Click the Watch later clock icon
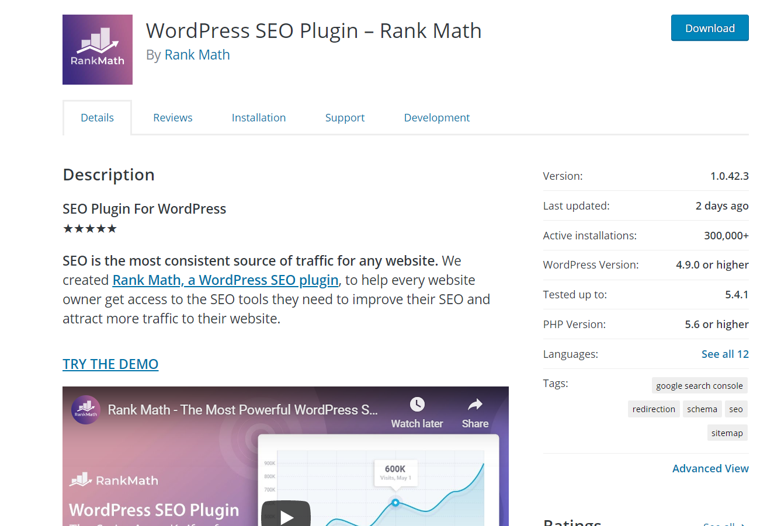Image resolution: width=774 pixels, height=526 pixels. [x=417, y=404]
